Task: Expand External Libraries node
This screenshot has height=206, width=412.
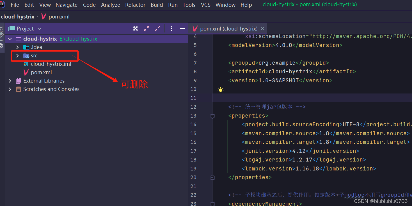Action: pyautogui.click(x=10, y=81)
